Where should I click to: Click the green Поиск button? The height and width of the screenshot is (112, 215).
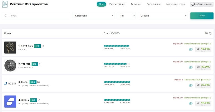202,16
